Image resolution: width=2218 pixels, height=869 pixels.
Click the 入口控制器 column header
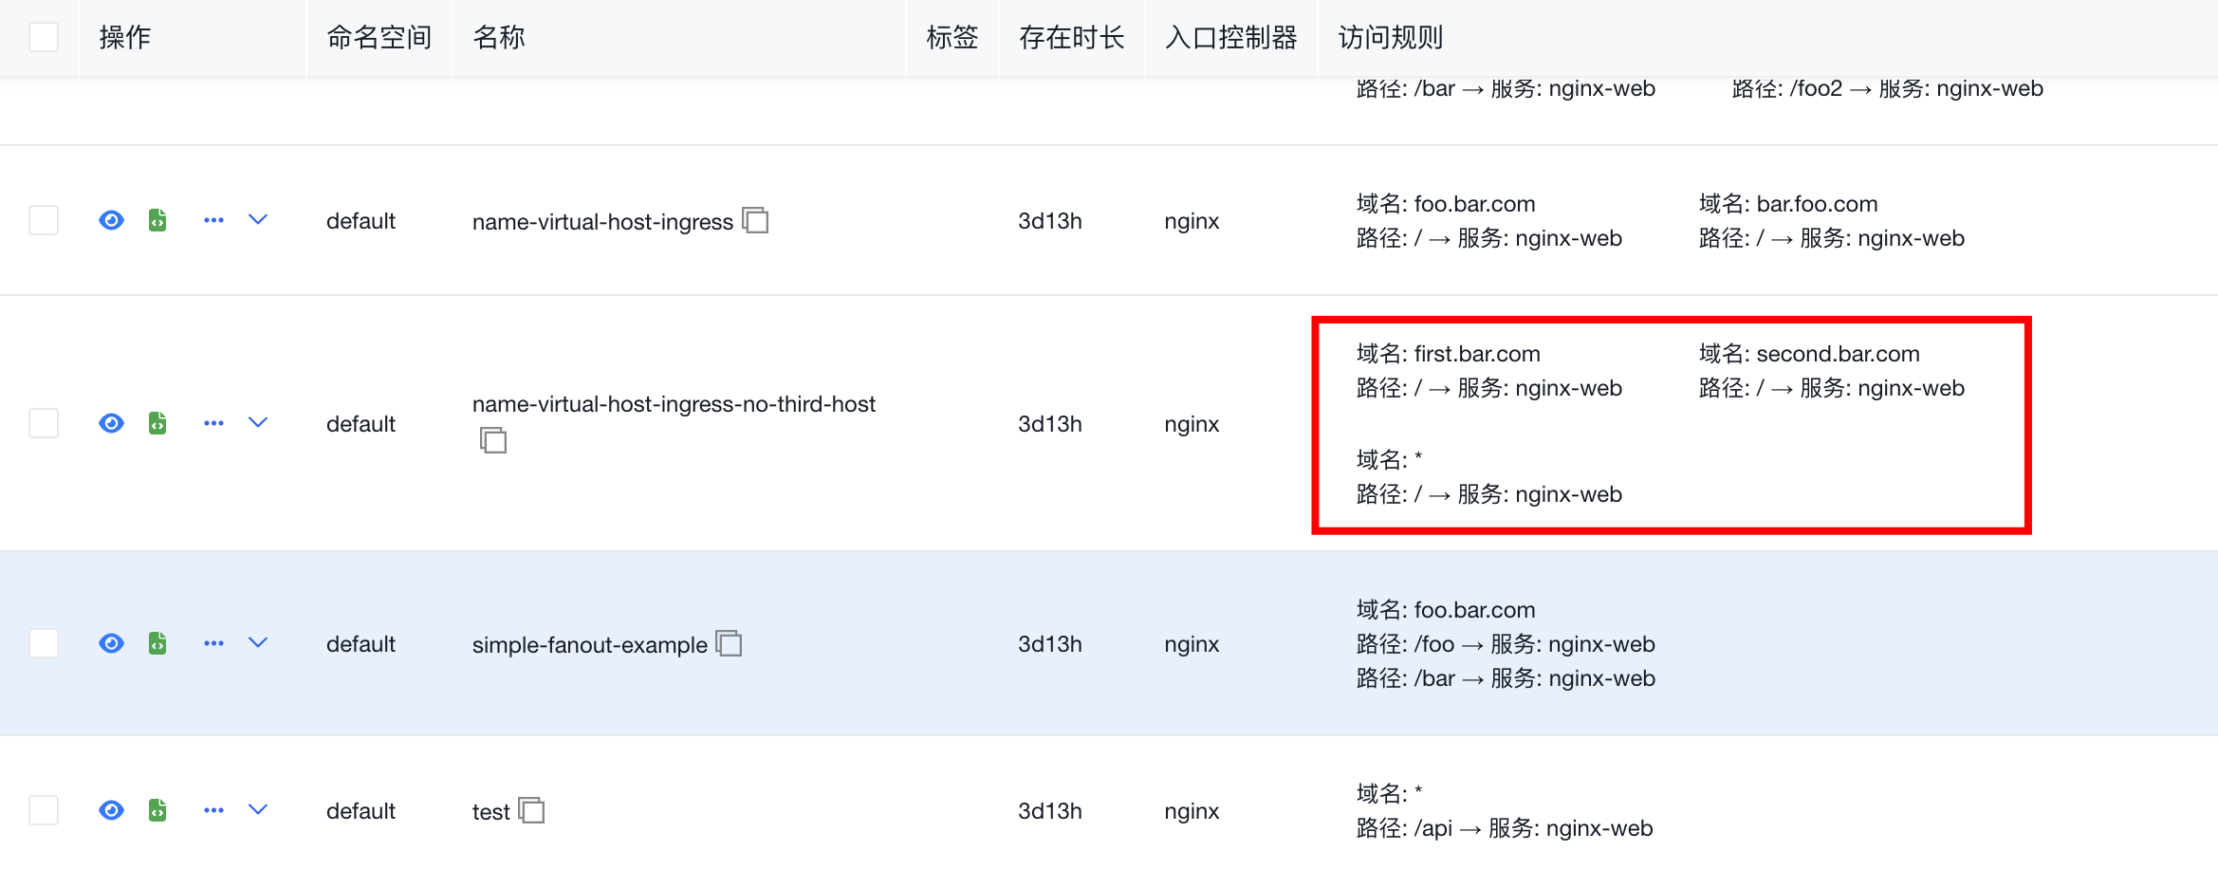1231,37
